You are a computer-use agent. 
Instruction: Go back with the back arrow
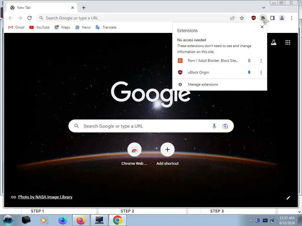pyautogui.click(x=11, y=18)
